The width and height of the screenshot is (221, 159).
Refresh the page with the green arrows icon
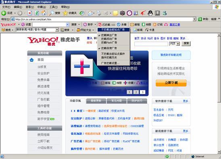[x=37, y=13]
